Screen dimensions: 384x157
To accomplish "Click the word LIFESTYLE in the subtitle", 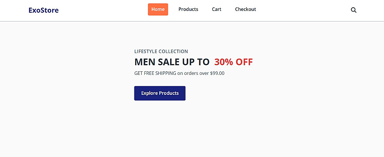I will [x=146, y=51].
